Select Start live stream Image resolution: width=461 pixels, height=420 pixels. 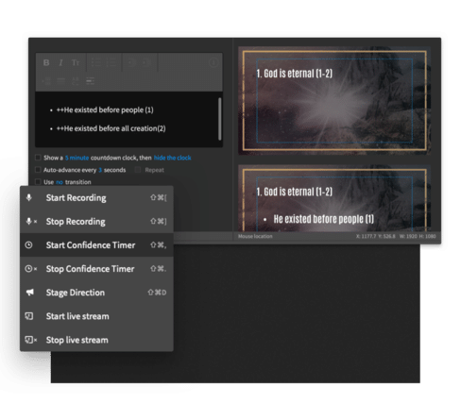click(x=96, y=316)
